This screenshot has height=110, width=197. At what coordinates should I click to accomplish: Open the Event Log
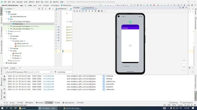[x=174, y=103]
